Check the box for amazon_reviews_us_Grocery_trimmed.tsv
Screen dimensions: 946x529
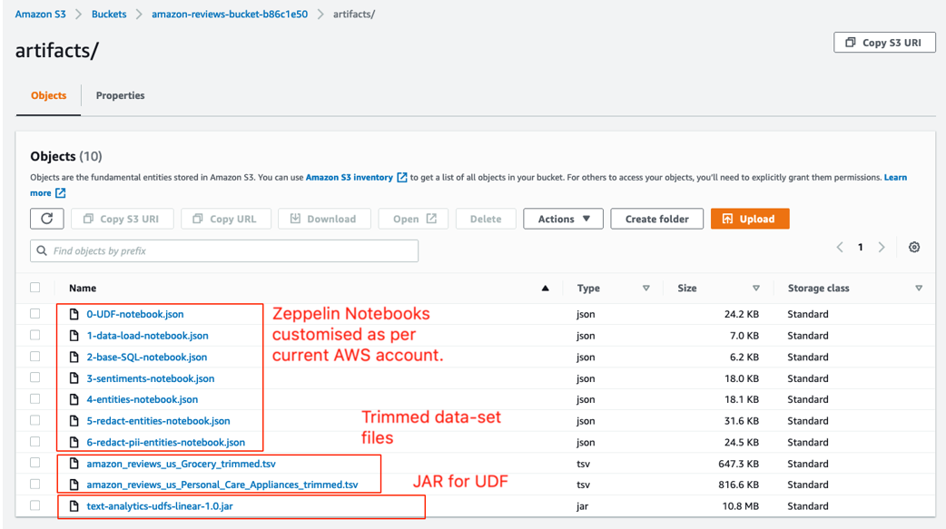tap(35, 463)
